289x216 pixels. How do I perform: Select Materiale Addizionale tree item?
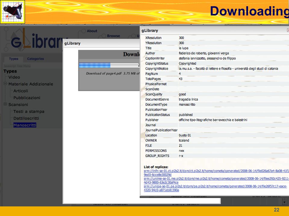pos(31,84)
